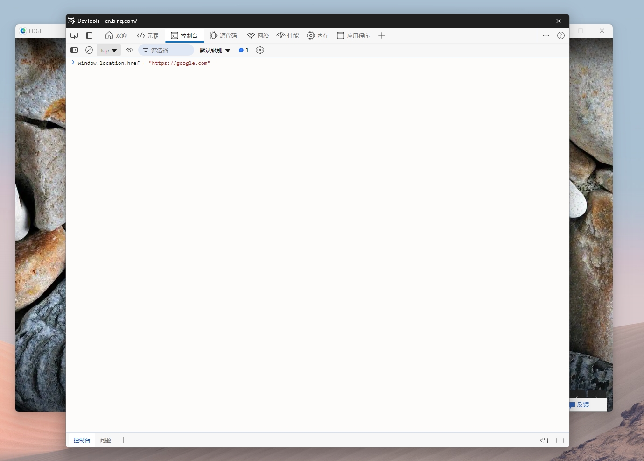Image resolution: width=644 pixels, height=461 pixels.
Task: Clear the console with the ban icon
Action: [x=89, y=50]
